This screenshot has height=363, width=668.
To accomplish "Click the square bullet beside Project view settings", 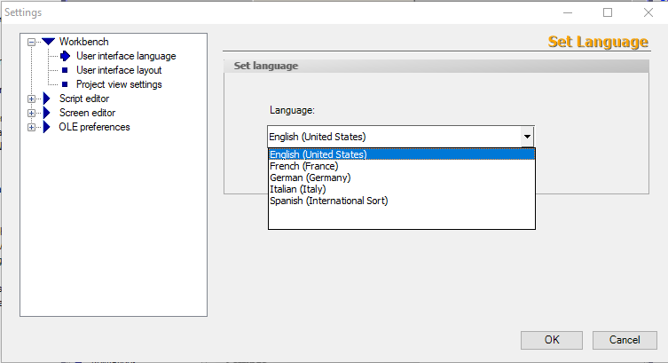I will pyautogui.click(x=65, y=84).
